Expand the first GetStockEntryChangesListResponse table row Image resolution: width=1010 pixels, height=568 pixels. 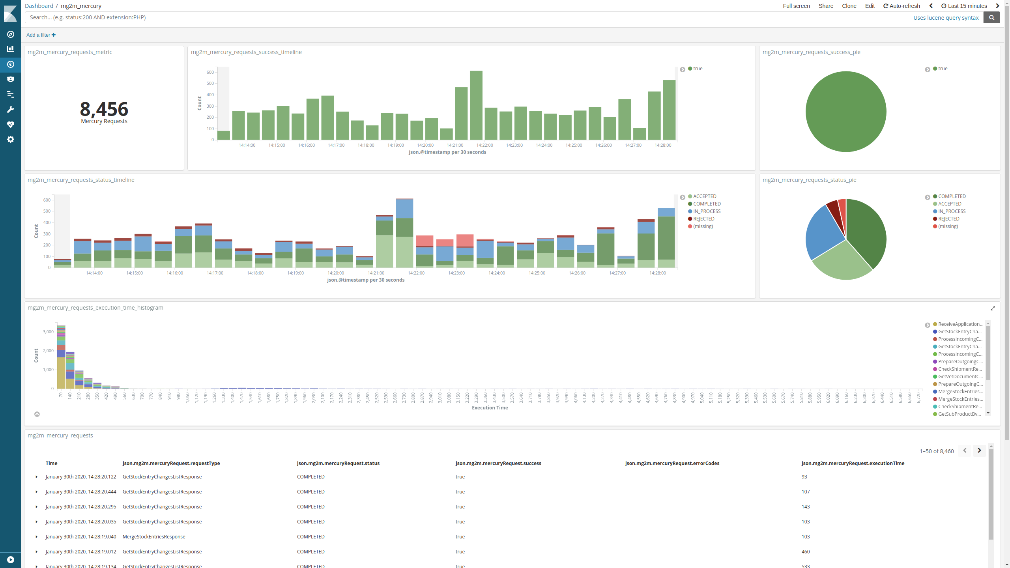[36, 476]
